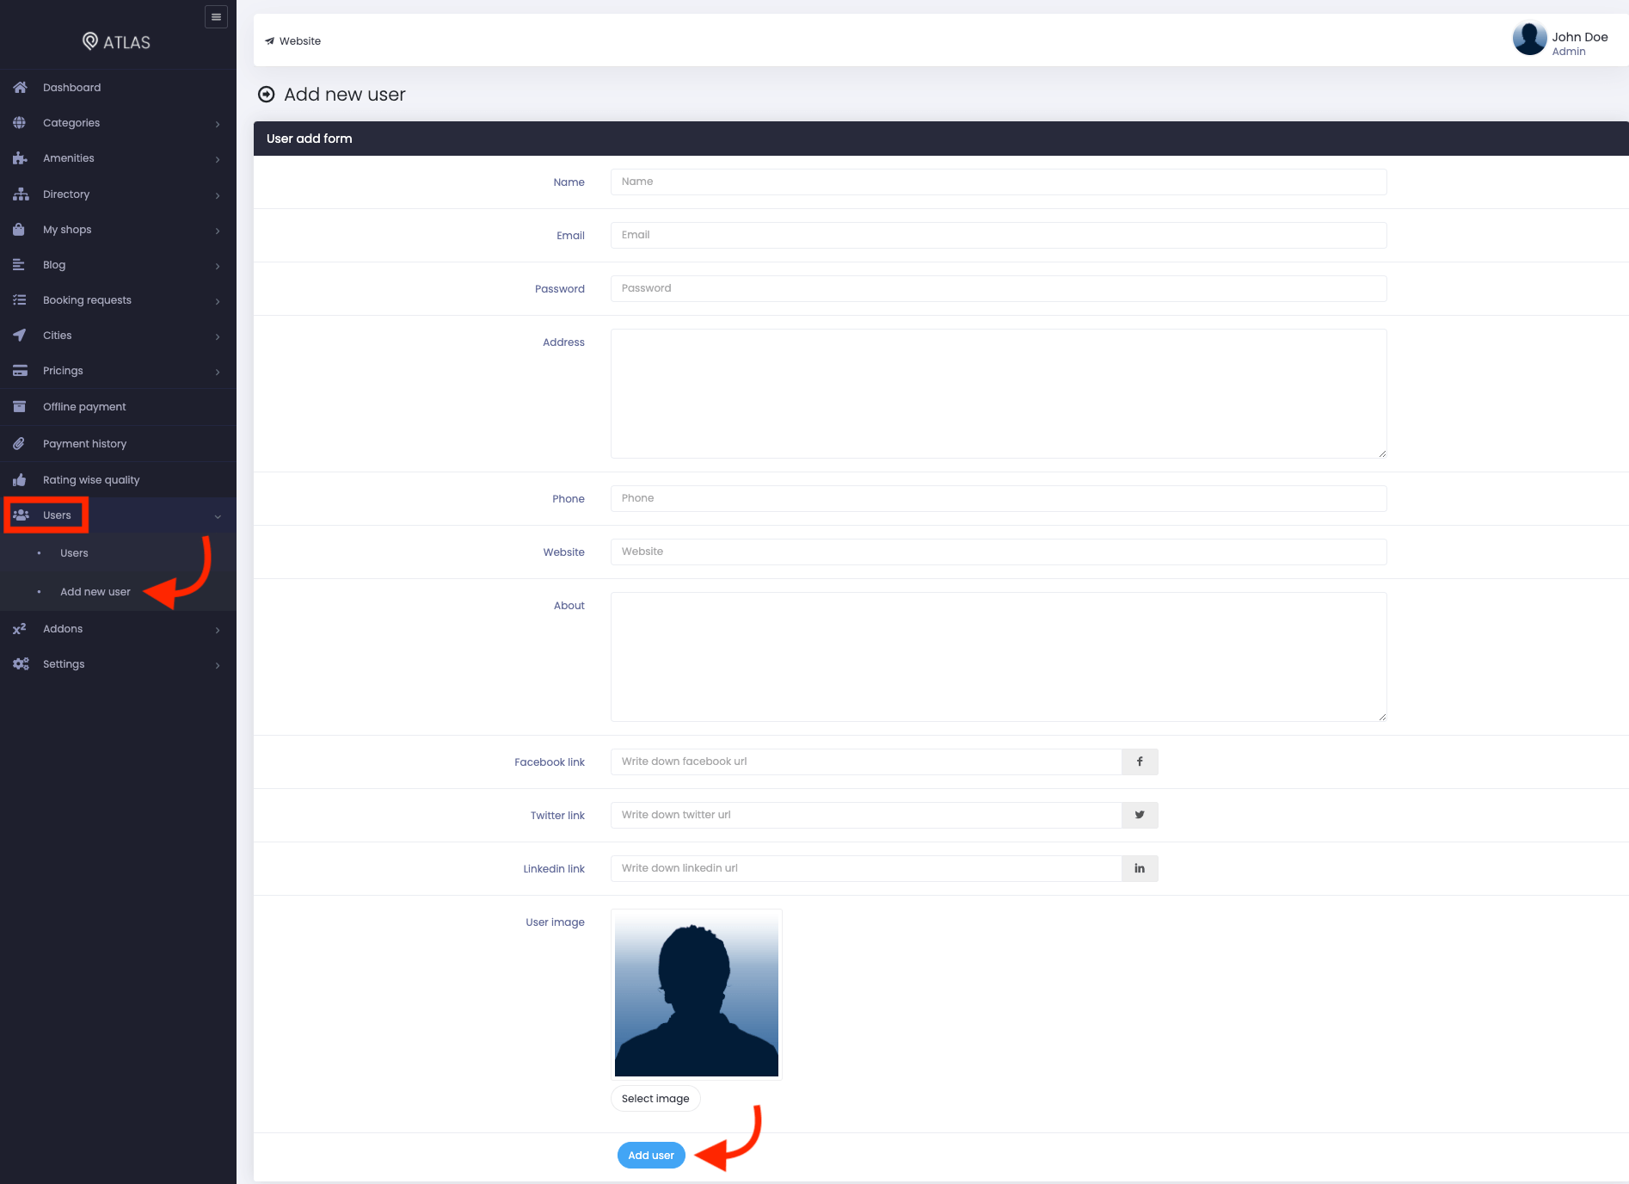Viewport: 1629px width, 1184px height.
Task: Focus the Website input field
Action: 999,552
